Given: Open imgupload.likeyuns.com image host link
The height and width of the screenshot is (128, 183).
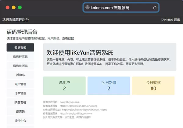Looking at the screenshot, I should coord(76,114).
